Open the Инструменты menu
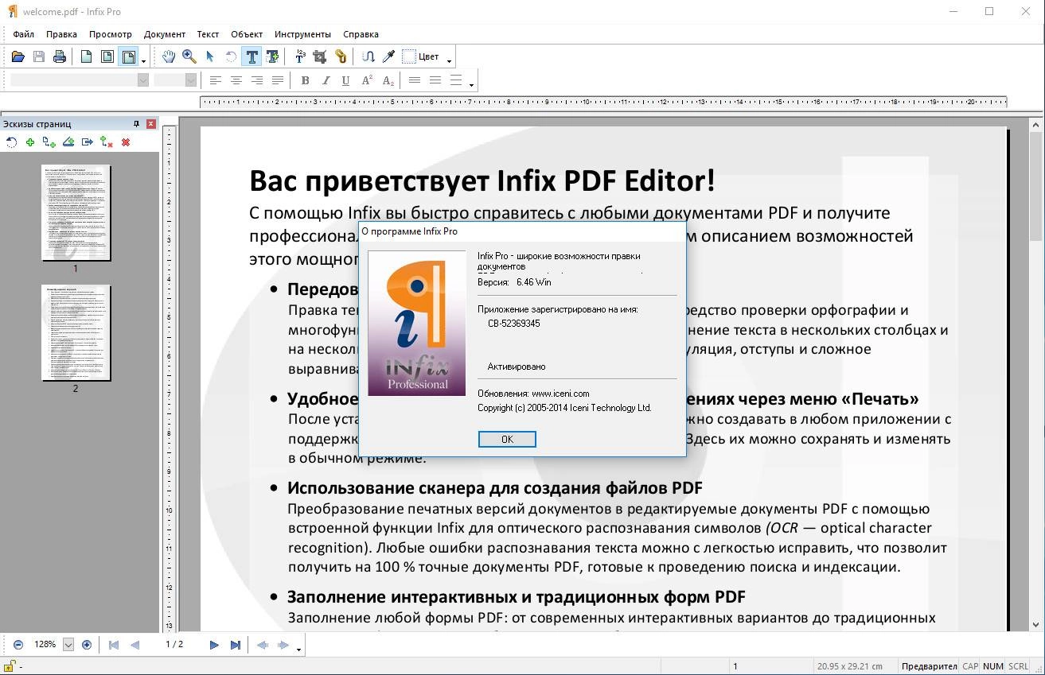This screenshot has height=675, width=1045. click(302, 34)
